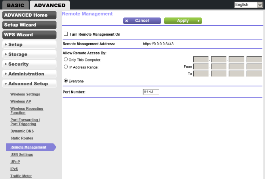Click first octet of To IP address
This screenshot has height=179, width=265.
click(201, 74)
